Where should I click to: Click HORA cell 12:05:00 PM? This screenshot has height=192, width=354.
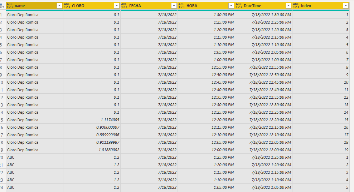pos(206,142)
